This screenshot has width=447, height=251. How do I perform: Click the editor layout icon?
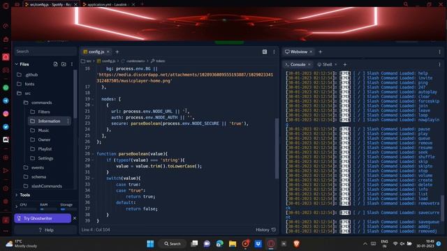[x=265, y=52]
